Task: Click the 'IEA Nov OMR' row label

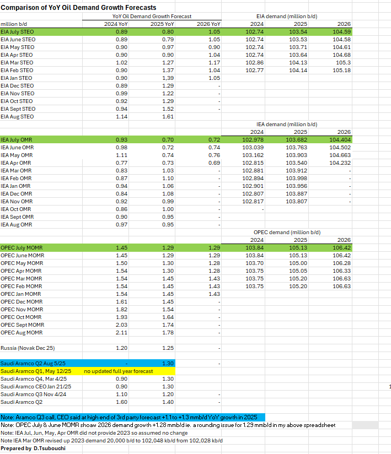Action: (x=17, y=202)
